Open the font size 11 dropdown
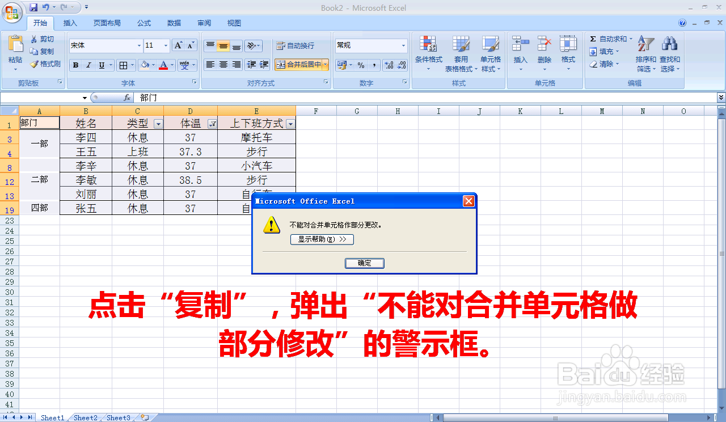The image size is (726, 422). pyautogui.click(x=166, y=45)
